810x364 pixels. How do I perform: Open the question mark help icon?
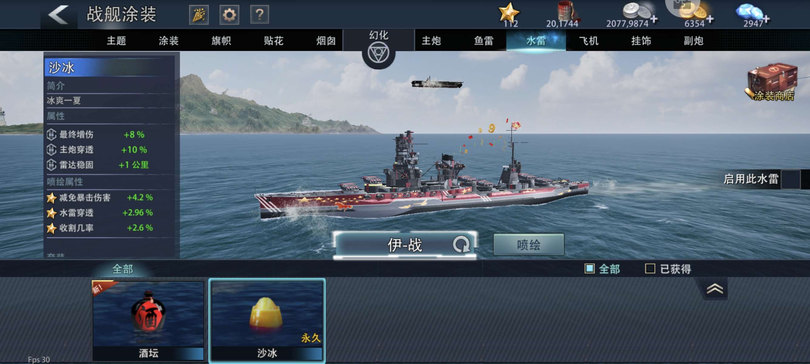tap(259, 15)
